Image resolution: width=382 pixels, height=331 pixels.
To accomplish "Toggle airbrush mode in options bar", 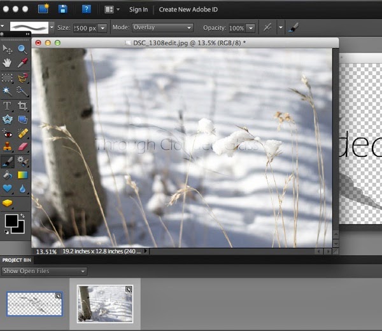I will pyautogui.click(x=268, y=28).
